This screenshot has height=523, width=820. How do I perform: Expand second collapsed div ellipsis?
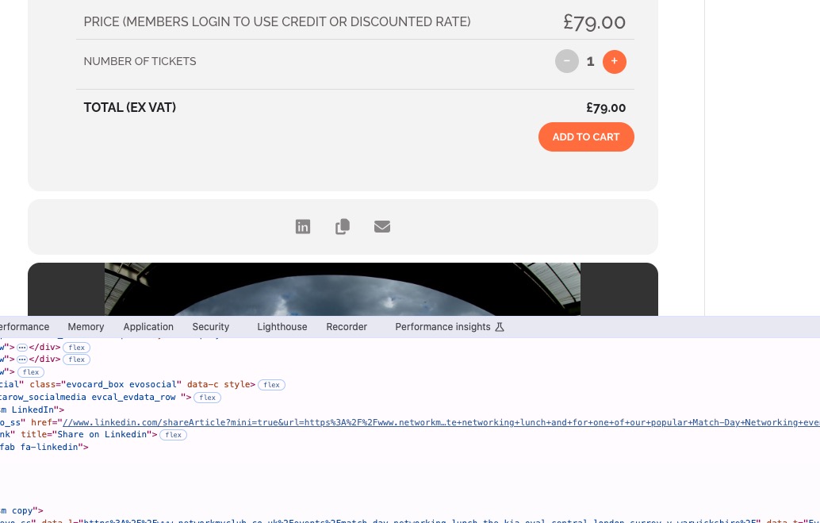coord(22,360)
